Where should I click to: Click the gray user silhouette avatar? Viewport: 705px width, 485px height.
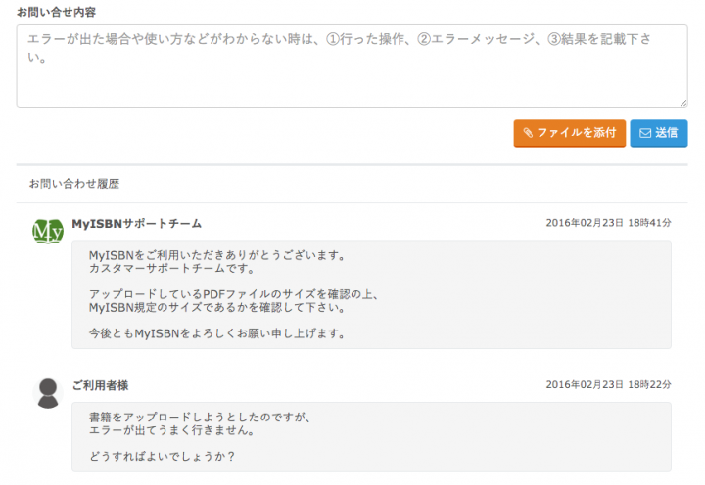pyautogui.click(x=48, y=392)
